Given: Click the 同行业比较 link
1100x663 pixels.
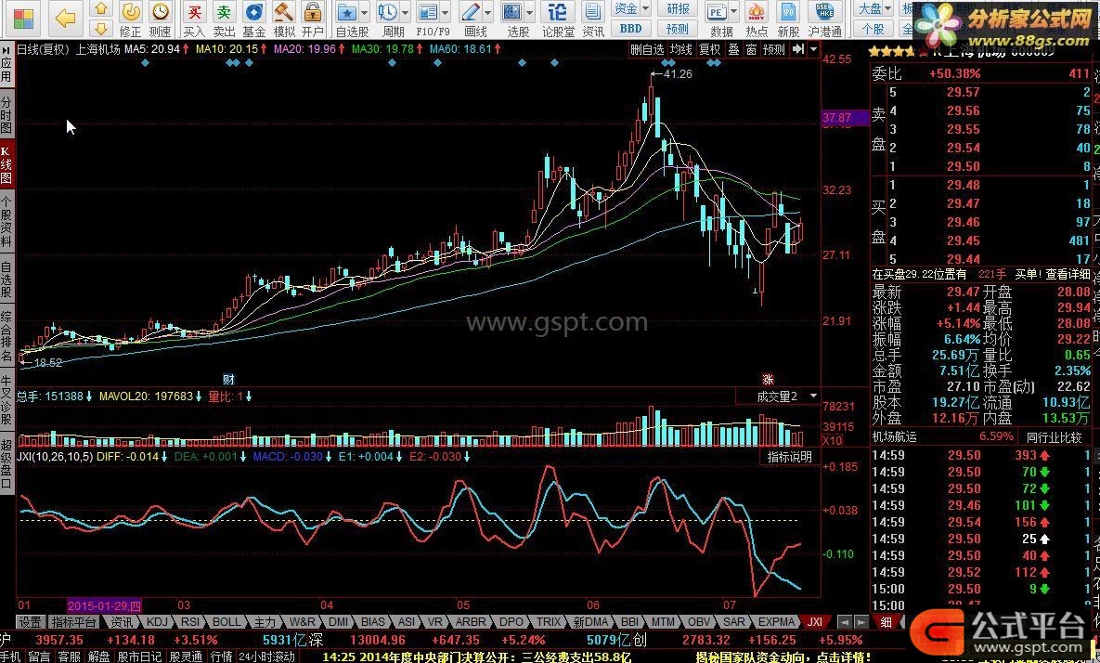Looking at the screenshot, I should point(1055,437).
